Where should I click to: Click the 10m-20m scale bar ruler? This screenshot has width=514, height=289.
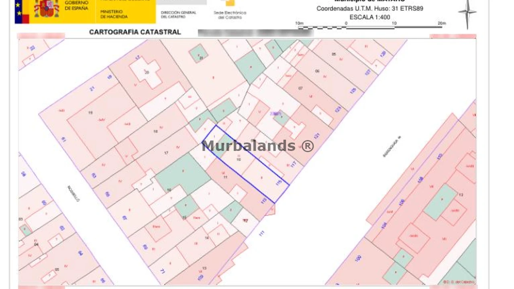click(369, 27)
